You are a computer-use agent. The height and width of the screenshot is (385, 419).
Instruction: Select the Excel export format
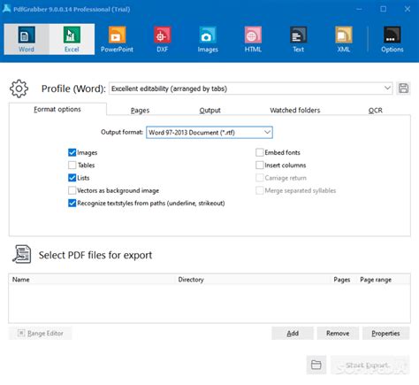click(72, 39)
